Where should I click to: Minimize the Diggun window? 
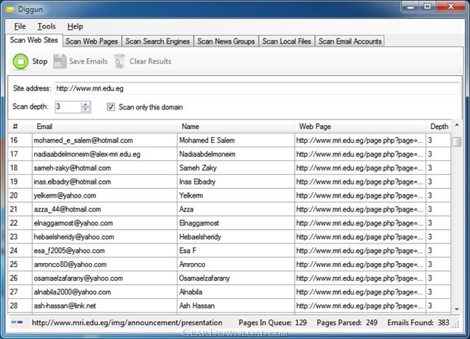(410, 7)
